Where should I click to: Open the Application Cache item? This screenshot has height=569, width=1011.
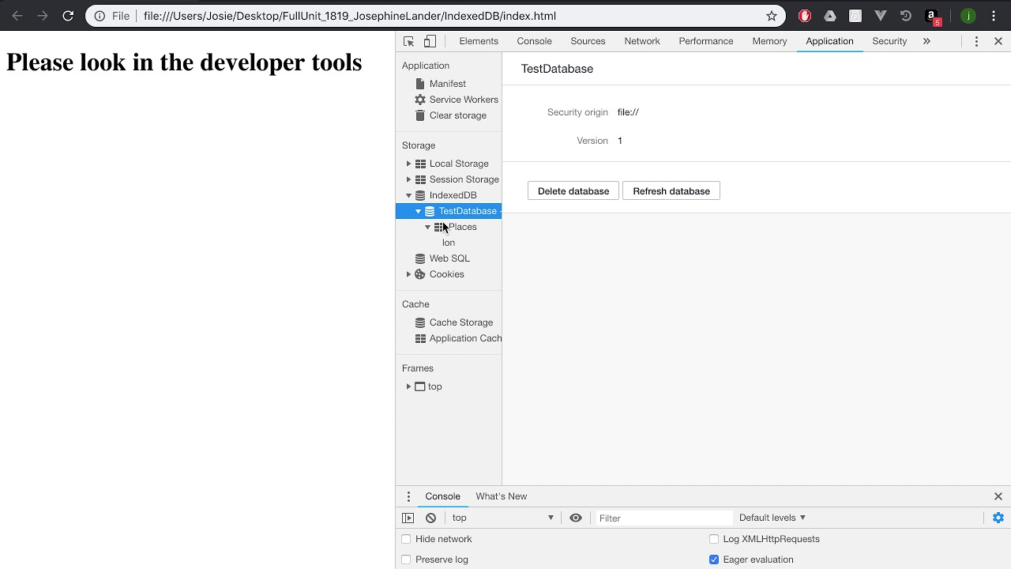(x=465, y=338)
